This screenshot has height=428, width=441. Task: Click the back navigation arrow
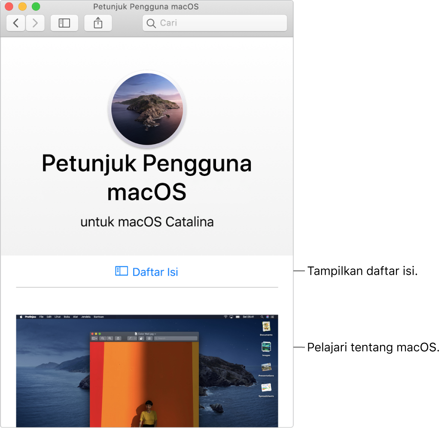(15, 23)
